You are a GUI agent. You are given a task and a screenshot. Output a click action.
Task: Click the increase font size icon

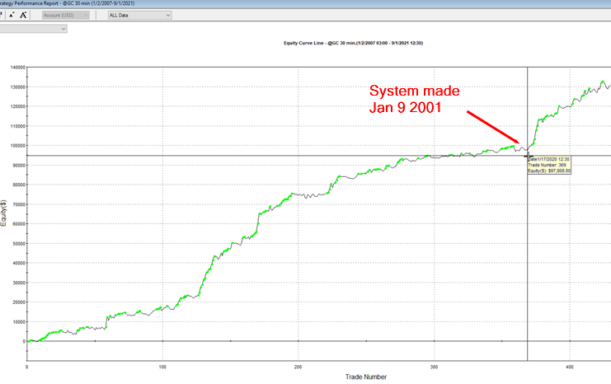(23, 15)
